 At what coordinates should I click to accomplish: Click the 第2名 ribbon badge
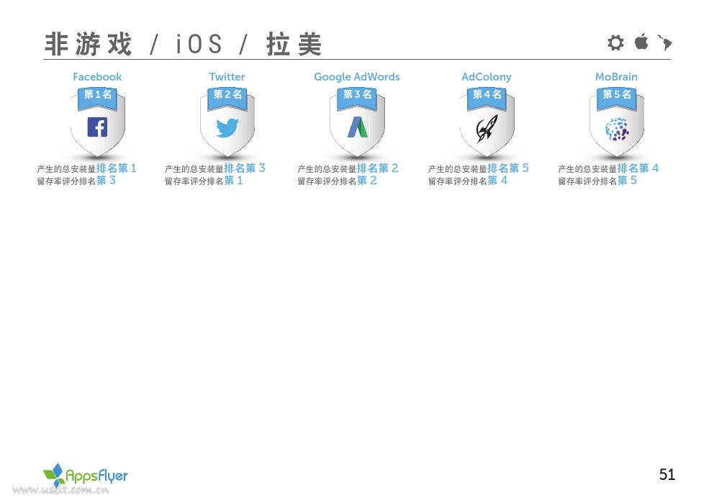coord(227,97)
